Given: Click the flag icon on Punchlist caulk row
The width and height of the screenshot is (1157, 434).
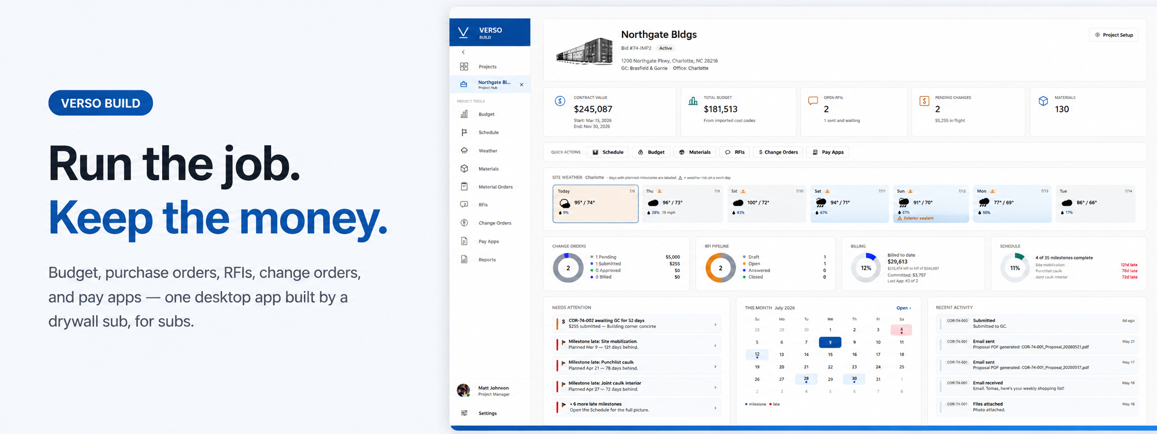Looking at the screenshot, I should (563, 363).
